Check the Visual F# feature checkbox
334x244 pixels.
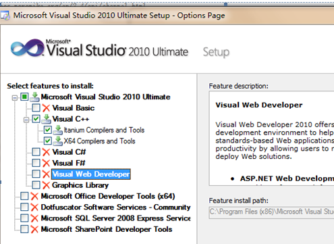click(x=36, y=163)
